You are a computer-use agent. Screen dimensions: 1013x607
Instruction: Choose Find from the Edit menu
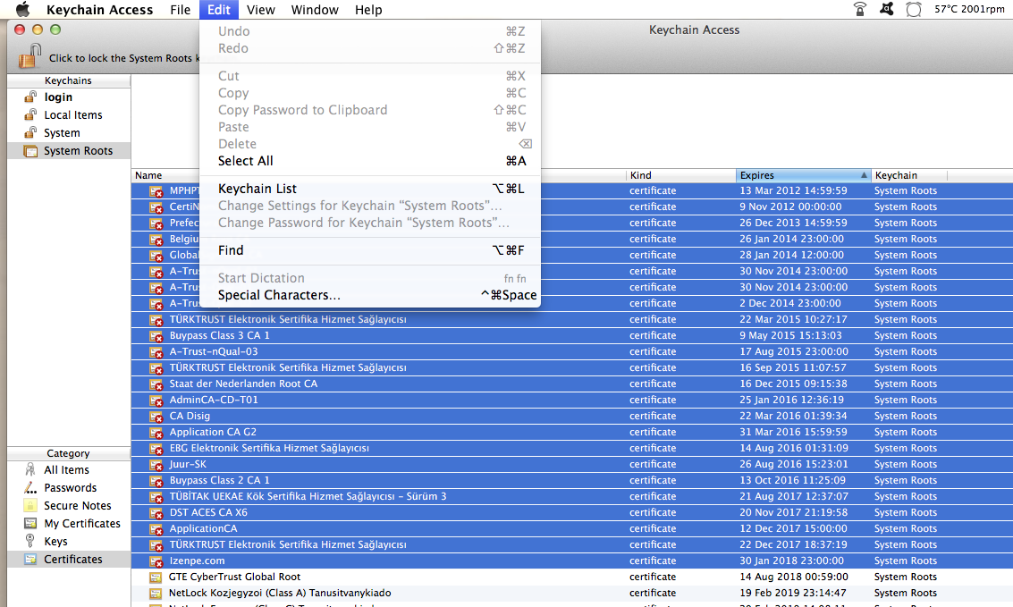370,250
